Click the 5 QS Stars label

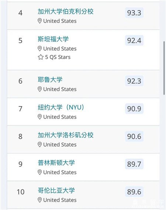pos(58,57)
